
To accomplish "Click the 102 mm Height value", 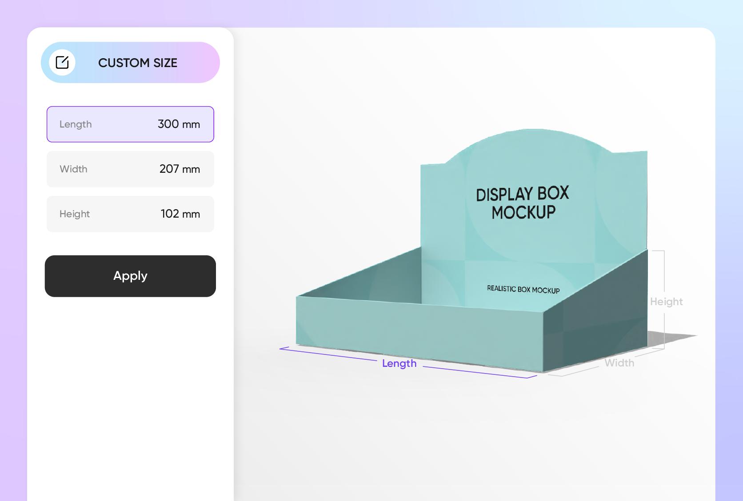I will click(180, 214).
